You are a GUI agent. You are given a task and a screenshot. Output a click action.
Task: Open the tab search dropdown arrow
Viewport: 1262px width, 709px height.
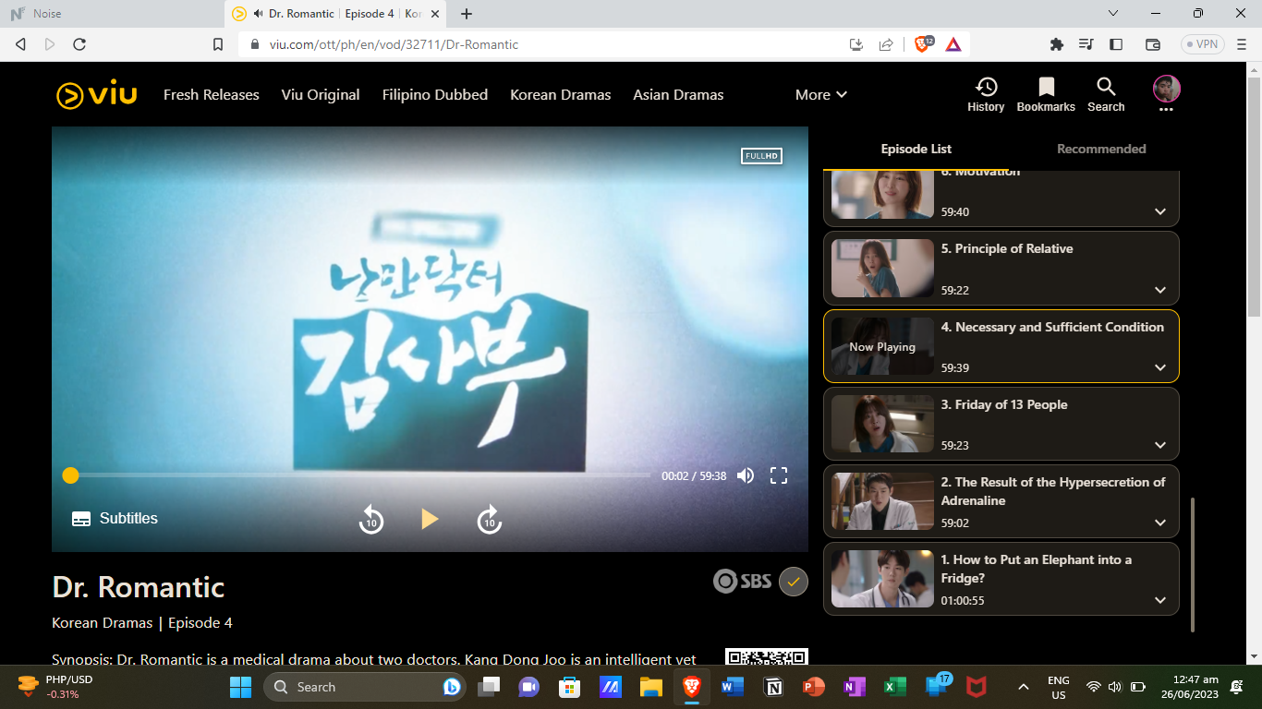[x=1113, y=14]
